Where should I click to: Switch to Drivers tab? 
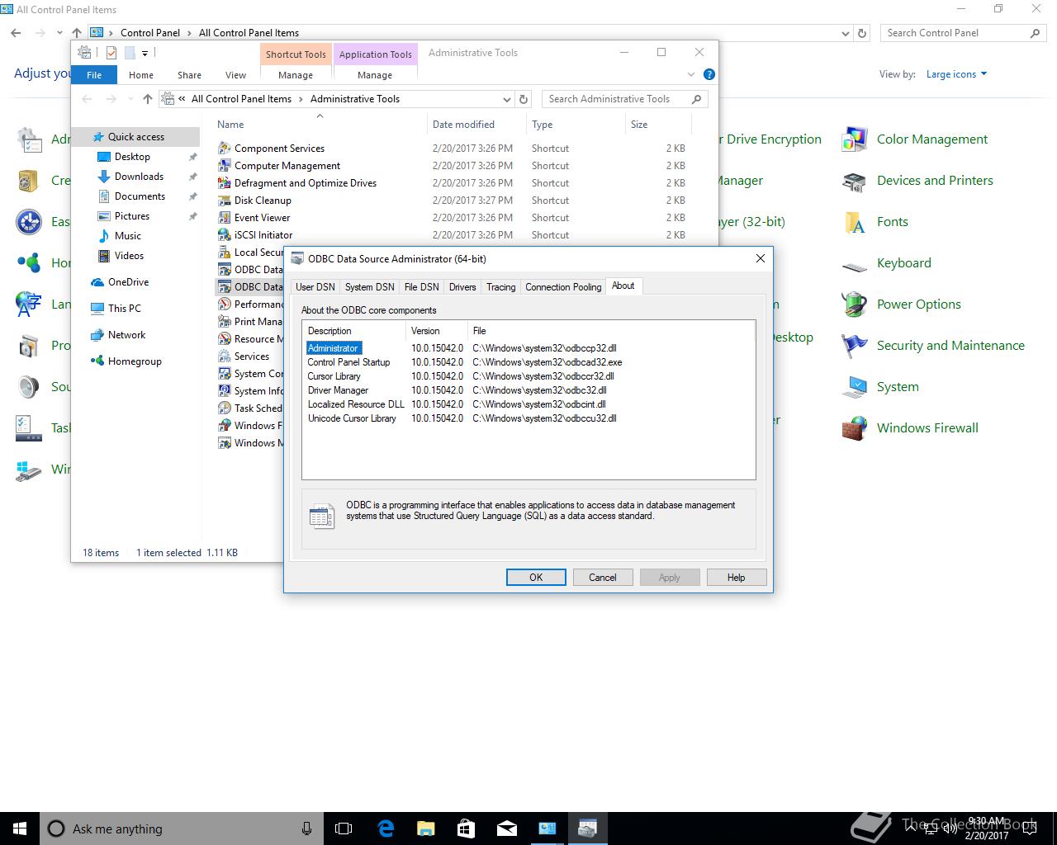462,287
